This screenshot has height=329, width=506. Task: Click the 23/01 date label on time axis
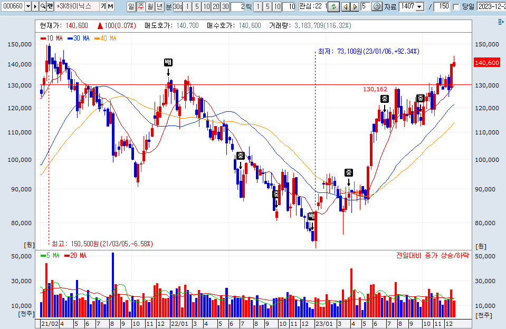click(323, 324)
